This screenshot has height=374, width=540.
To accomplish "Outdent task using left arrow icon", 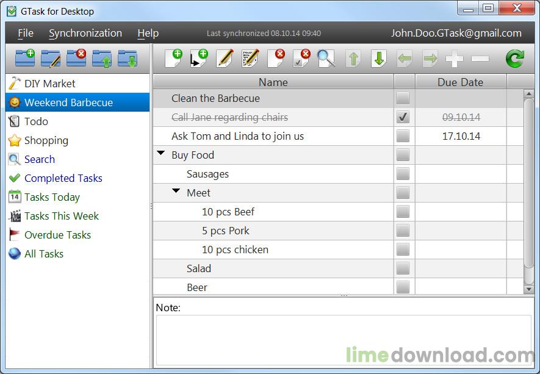I will (x=405, y=59).
